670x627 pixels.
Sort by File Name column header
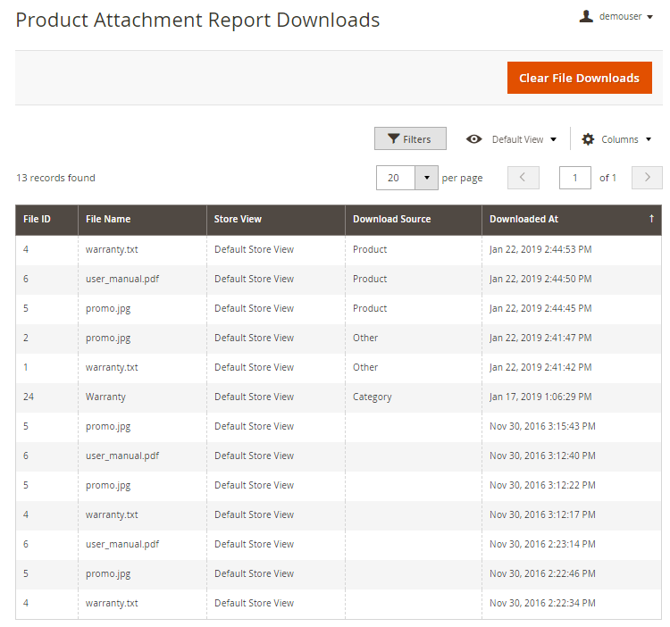coord(108,219)
